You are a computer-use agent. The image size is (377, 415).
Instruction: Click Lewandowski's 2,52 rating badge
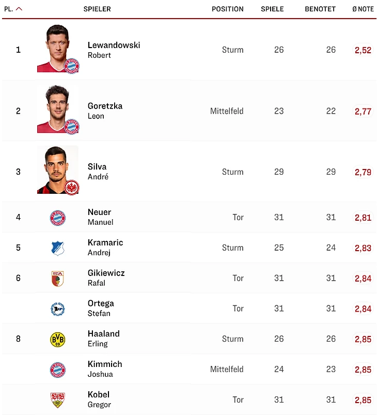(x=363, y=50)
